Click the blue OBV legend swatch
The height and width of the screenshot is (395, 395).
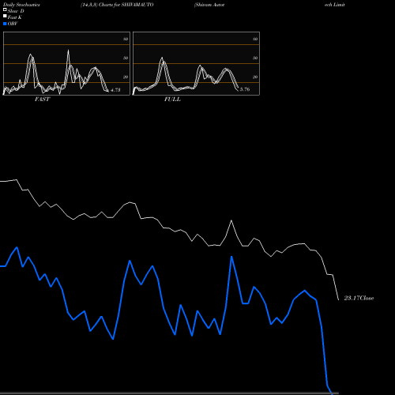tap(5, 24)
